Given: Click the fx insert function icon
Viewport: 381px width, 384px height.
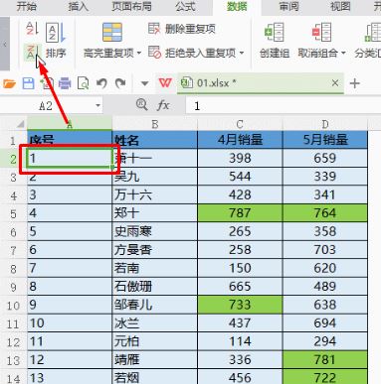Looking at the screenshot, I should 163,105.
